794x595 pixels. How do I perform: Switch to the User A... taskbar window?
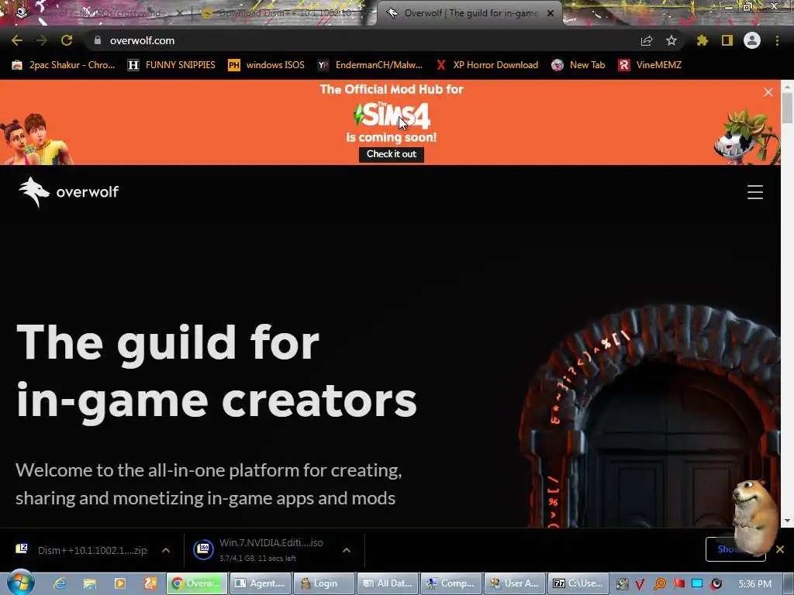[515, 583]
